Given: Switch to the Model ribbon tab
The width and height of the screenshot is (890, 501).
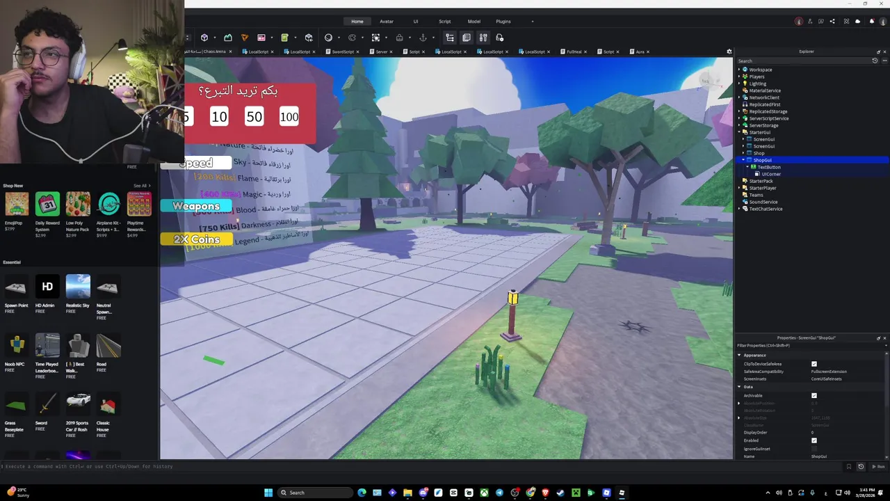Looking at the screenshot, I should [474, 22].
